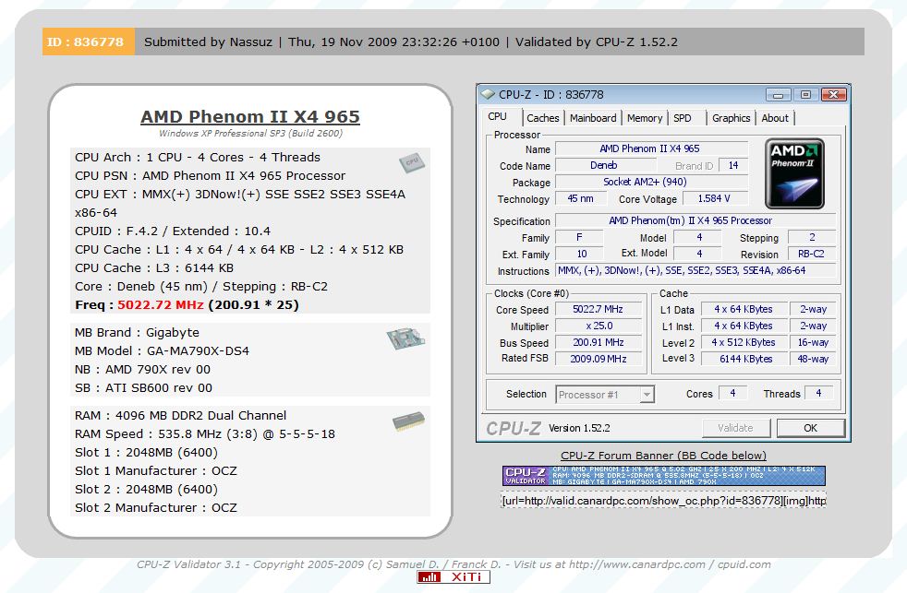Click the Level 3 6144 KBytes field
The image size is (907, 593).
click(745, 359)
